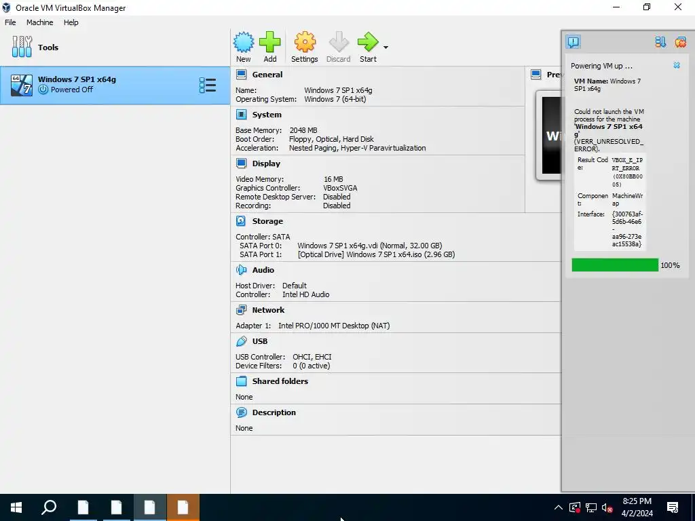Toggle the notification center icon
Viewport: 695px width, 521px height.
573,42
